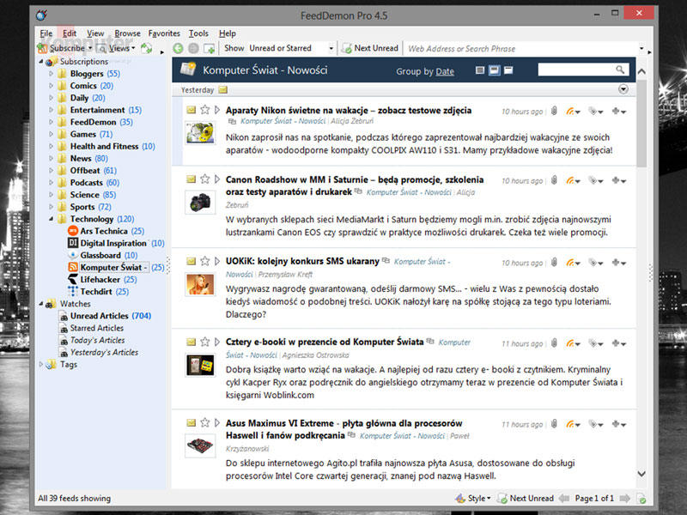The image size is (687, 515).
Task: Open the Edit menu
Action: [70, 33]
